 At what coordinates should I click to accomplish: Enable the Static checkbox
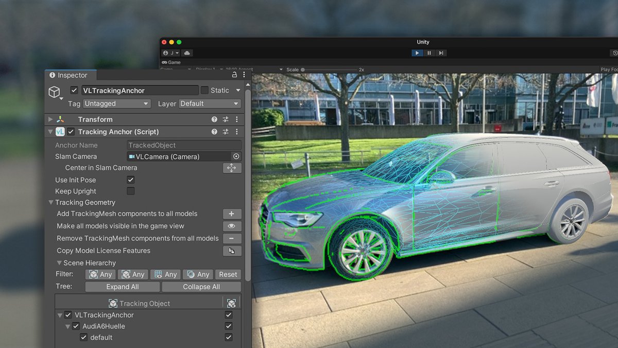coord(204,90)
